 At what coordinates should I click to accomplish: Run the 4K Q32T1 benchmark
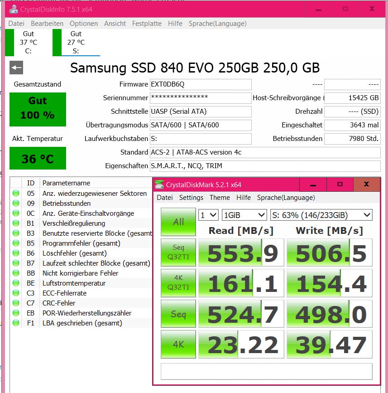[178, 283]
